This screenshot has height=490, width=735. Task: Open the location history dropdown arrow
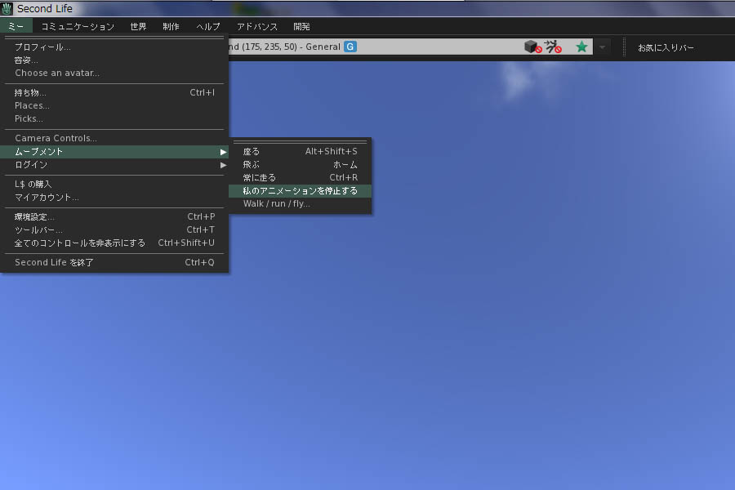click(603, 47)
